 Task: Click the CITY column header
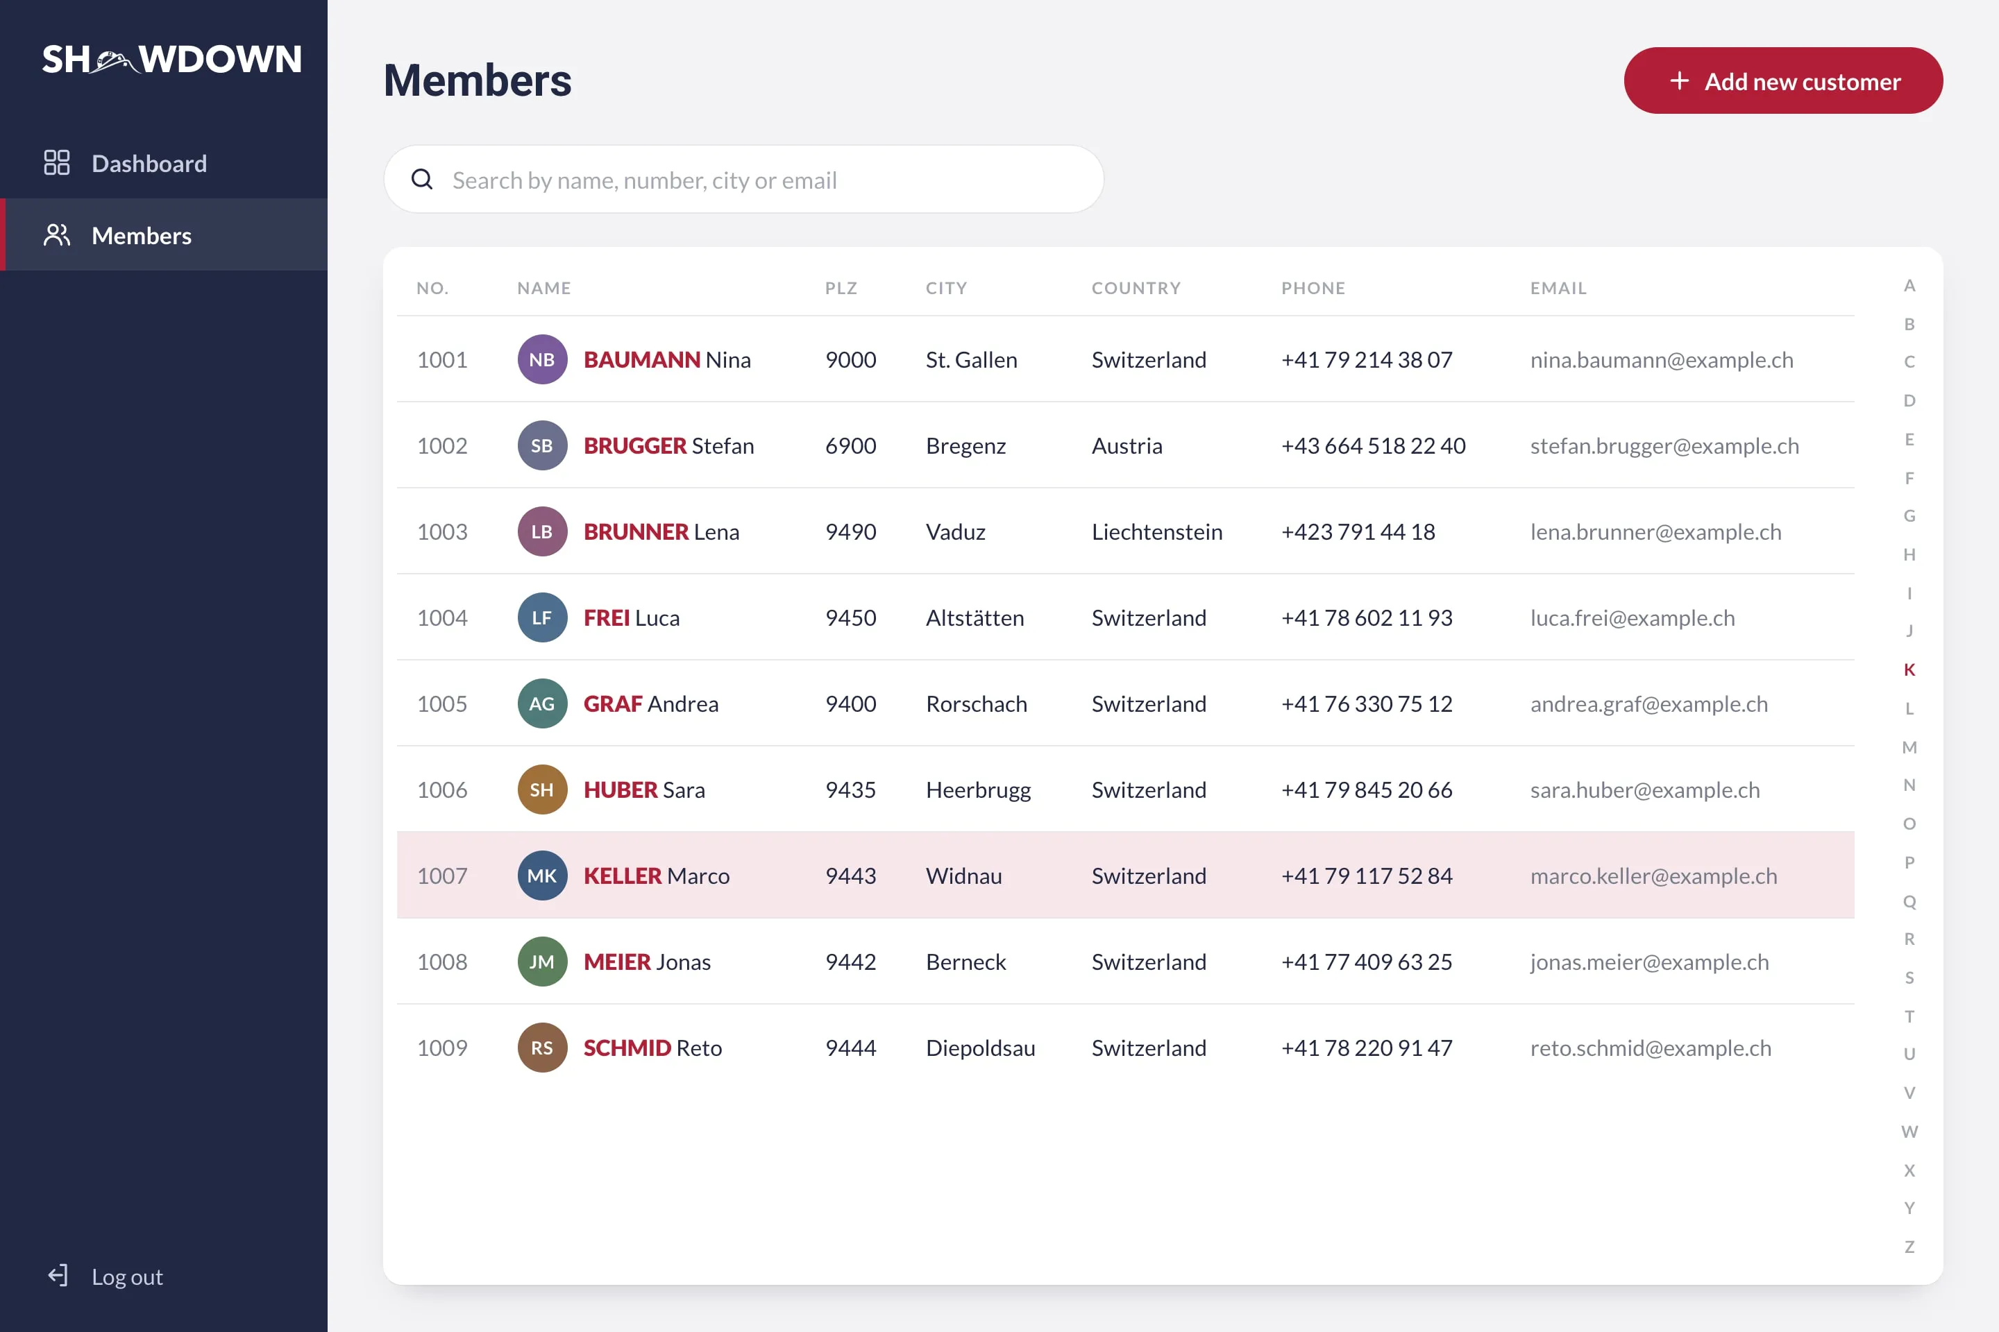(947, 288)
